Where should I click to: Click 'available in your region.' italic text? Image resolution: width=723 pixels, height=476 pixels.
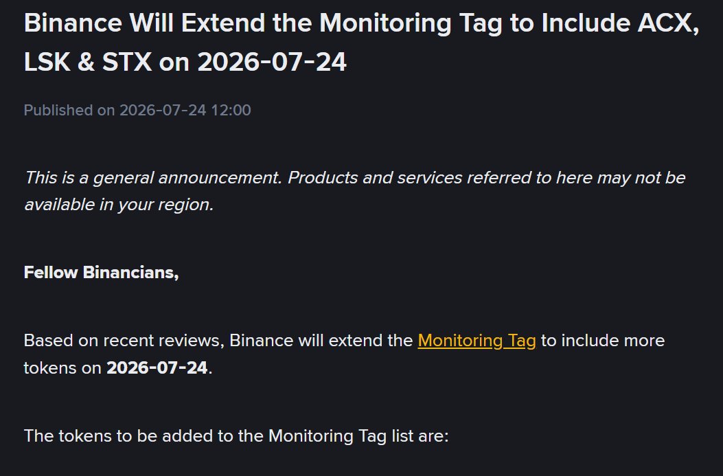pyautogui.click(x=119, y=204)
